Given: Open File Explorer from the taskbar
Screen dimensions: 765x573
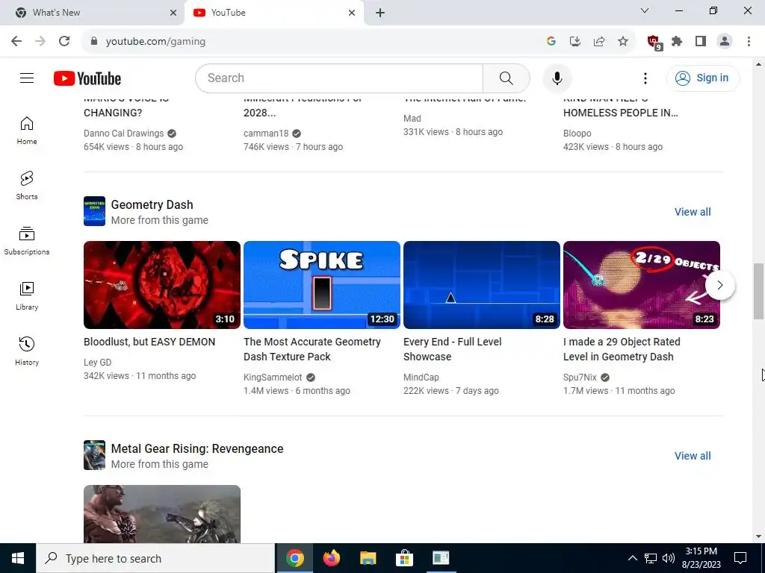Looking at the screenshot, I should (368, 558).
